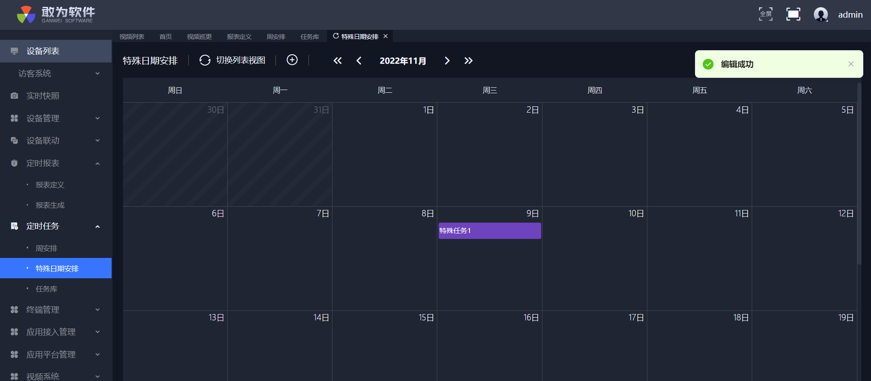
Task: Close the 特殊日期安排 tab
Action: point(386,36)
